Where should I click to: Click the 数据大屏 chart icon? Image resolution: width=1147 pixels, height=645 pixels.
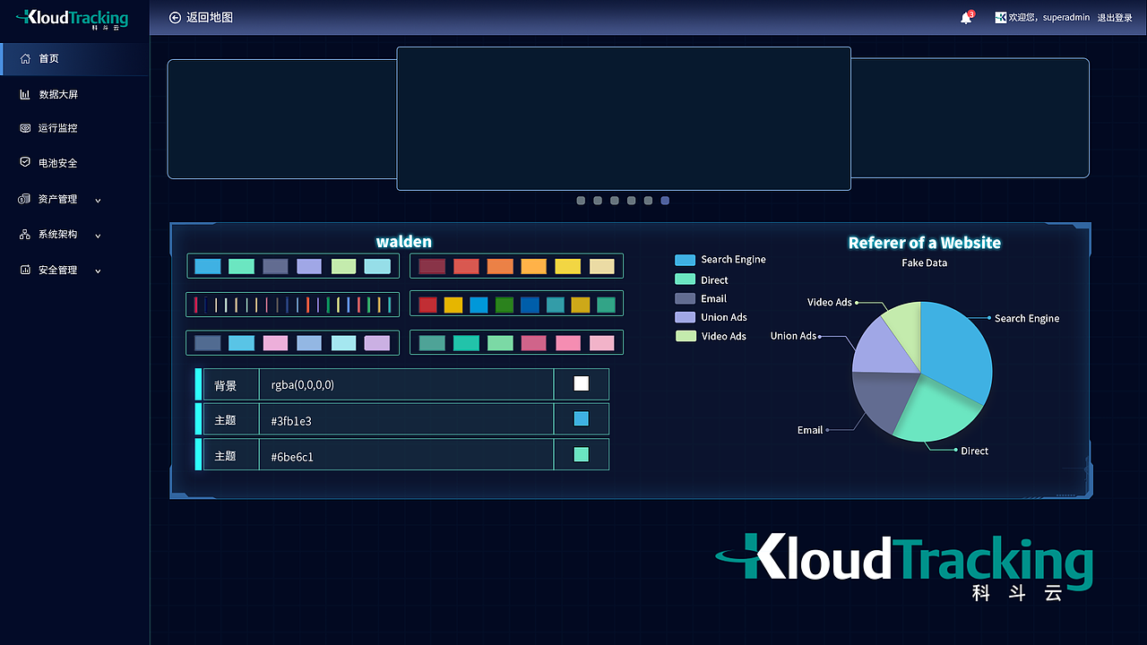pos(25,94)
